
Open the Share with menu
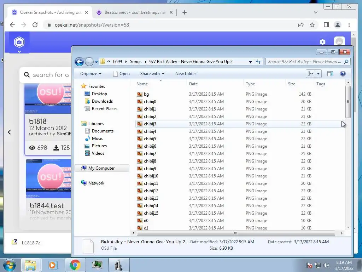152,74
